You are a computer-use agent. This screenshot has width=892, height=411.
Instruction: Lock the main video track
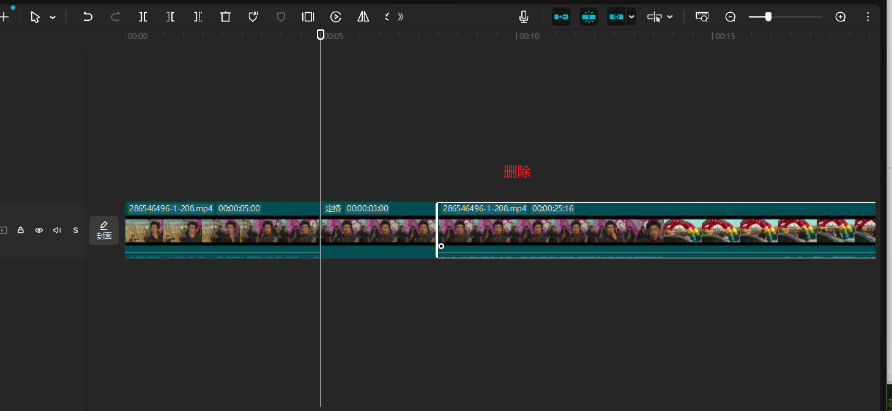coord(21,230)
